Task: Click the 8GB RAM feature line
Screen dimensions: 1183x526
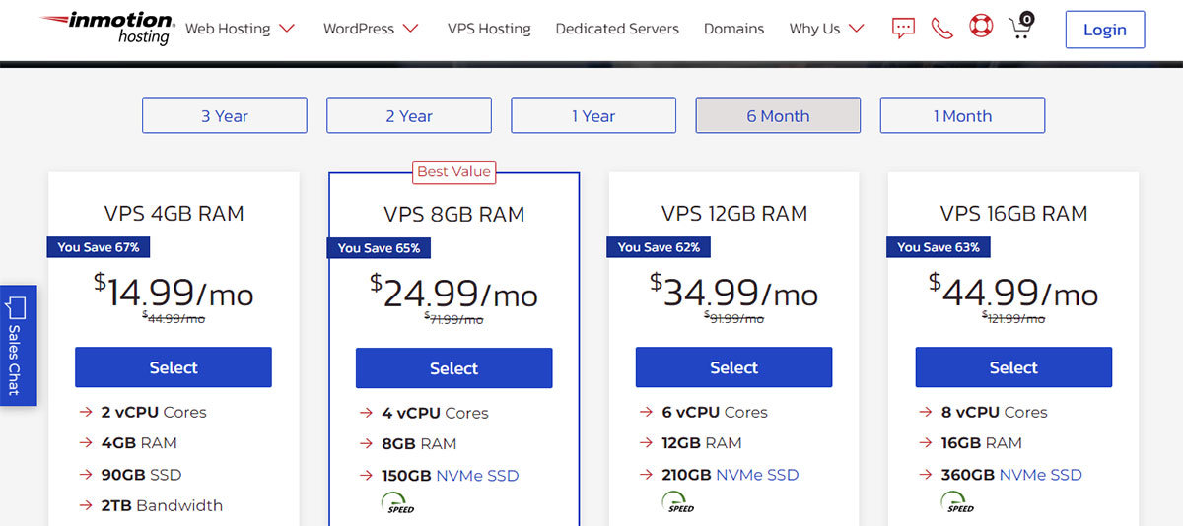Action: pyautogui.click(x=419, y=443)
